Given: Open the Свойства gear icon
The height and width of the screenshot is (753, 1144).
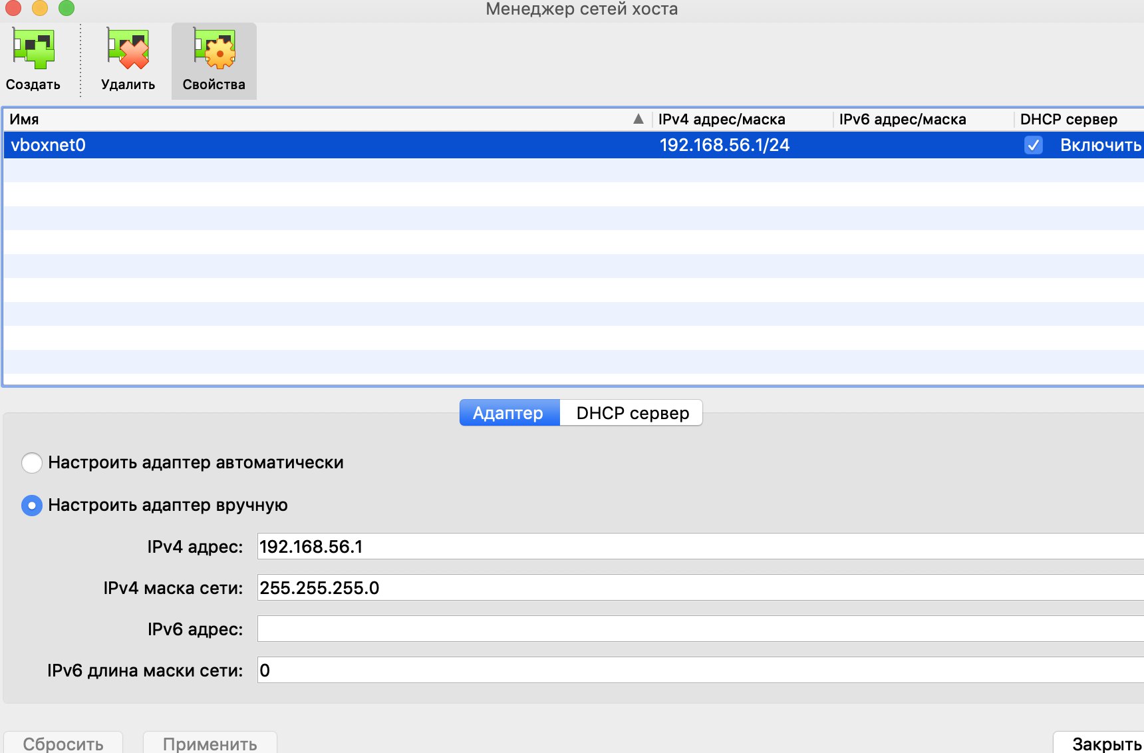Looking at the screenshot, I should click(214, 49).
